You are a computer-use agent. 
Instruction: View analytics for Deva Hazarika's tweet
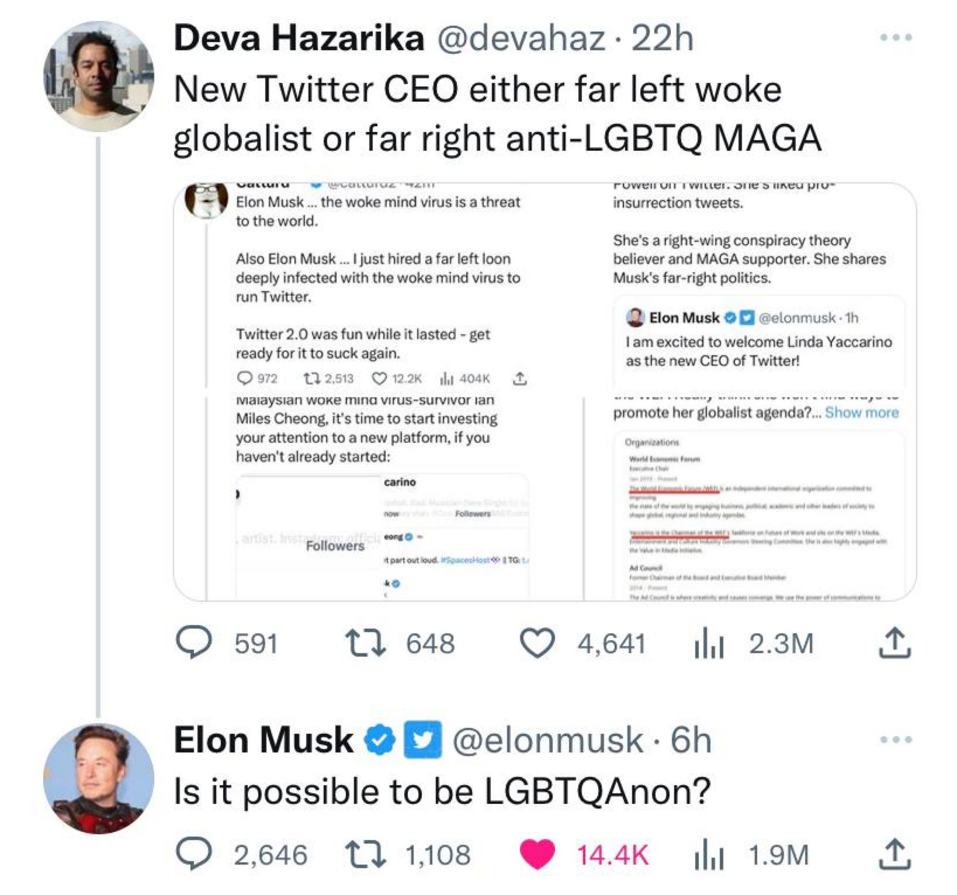coord(709,644)
